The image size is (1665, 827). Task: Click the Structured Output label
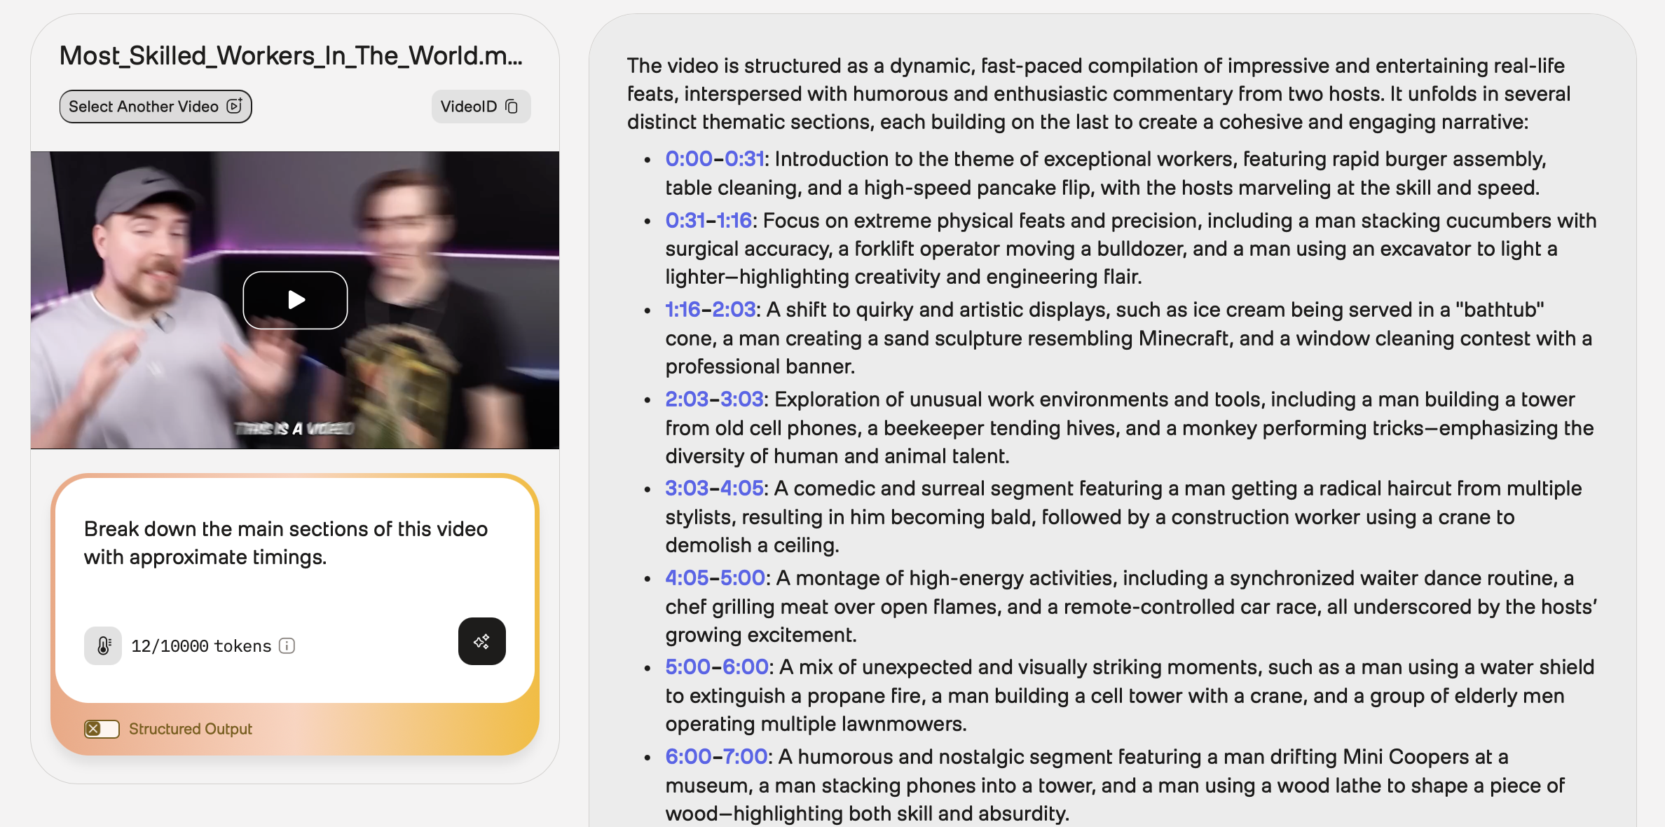190,729
